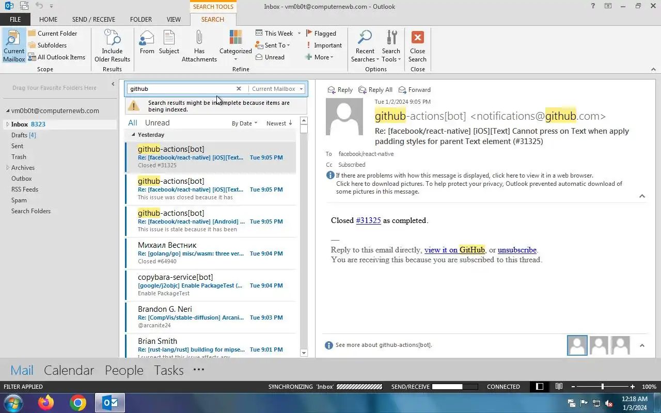661x413 pixels.
Task: Switch to SEND / RECEIVE tab
Action: point(93,20)
